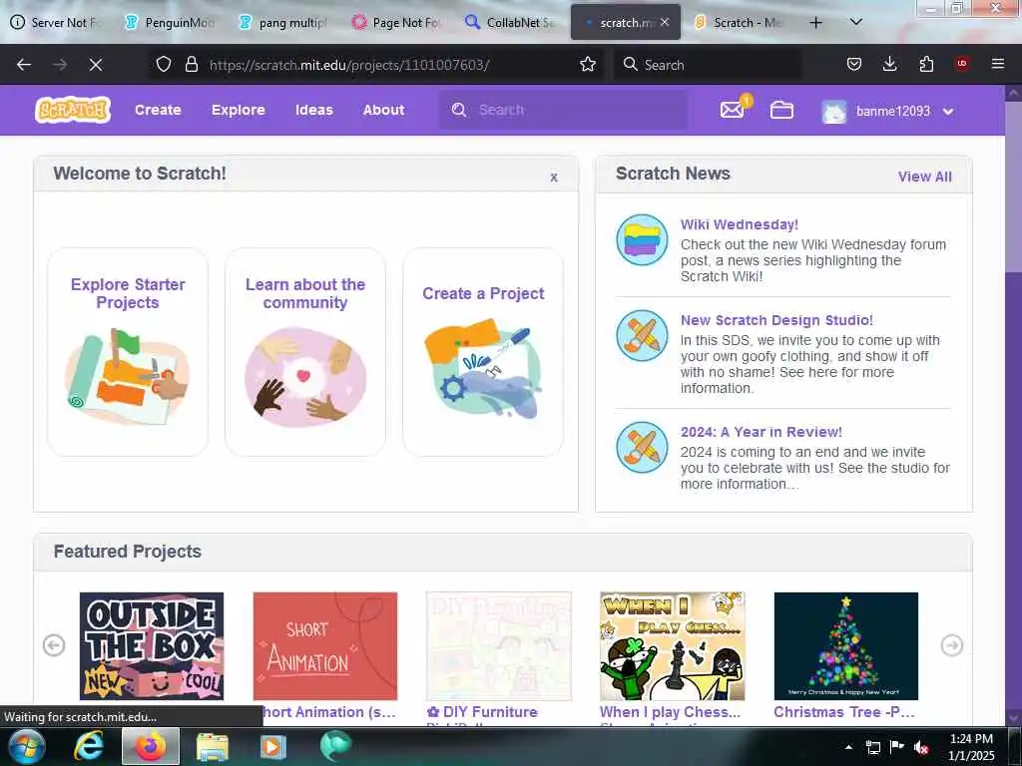The width and height of the screenshot is (1022, 766).
Task: Open the Firefox downloads icon
Action: click(889, 64)
